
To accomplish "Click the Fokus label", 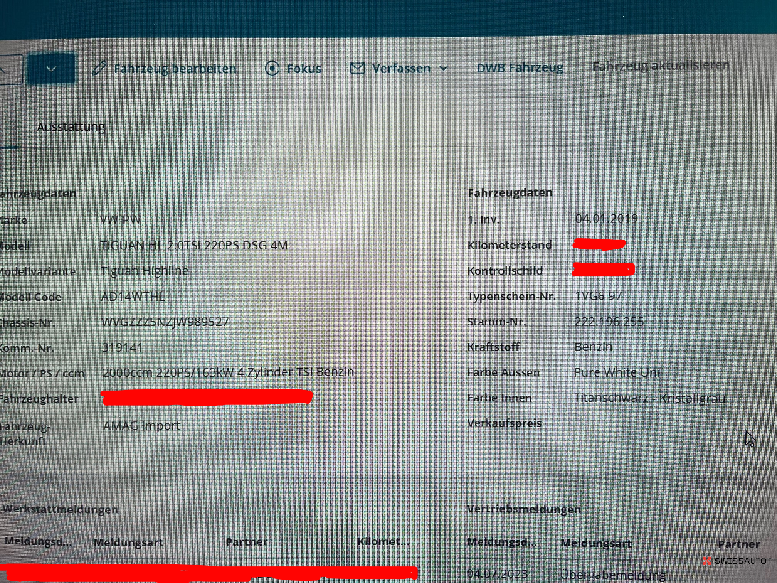I will (x=304, y=69).
